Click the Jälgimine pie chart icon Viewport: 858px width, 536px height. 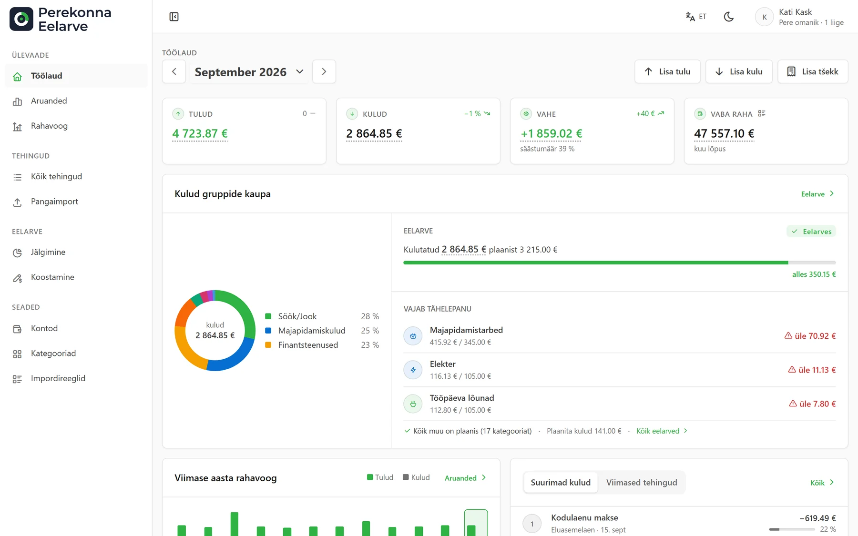pyautogui.click(x=18, y=253)
